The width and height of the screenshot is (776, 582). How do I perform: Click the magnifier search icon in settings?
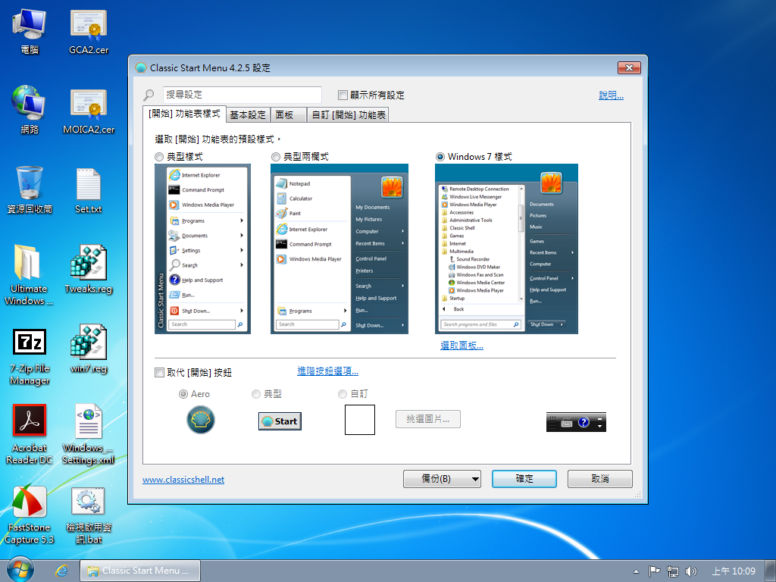149,94
